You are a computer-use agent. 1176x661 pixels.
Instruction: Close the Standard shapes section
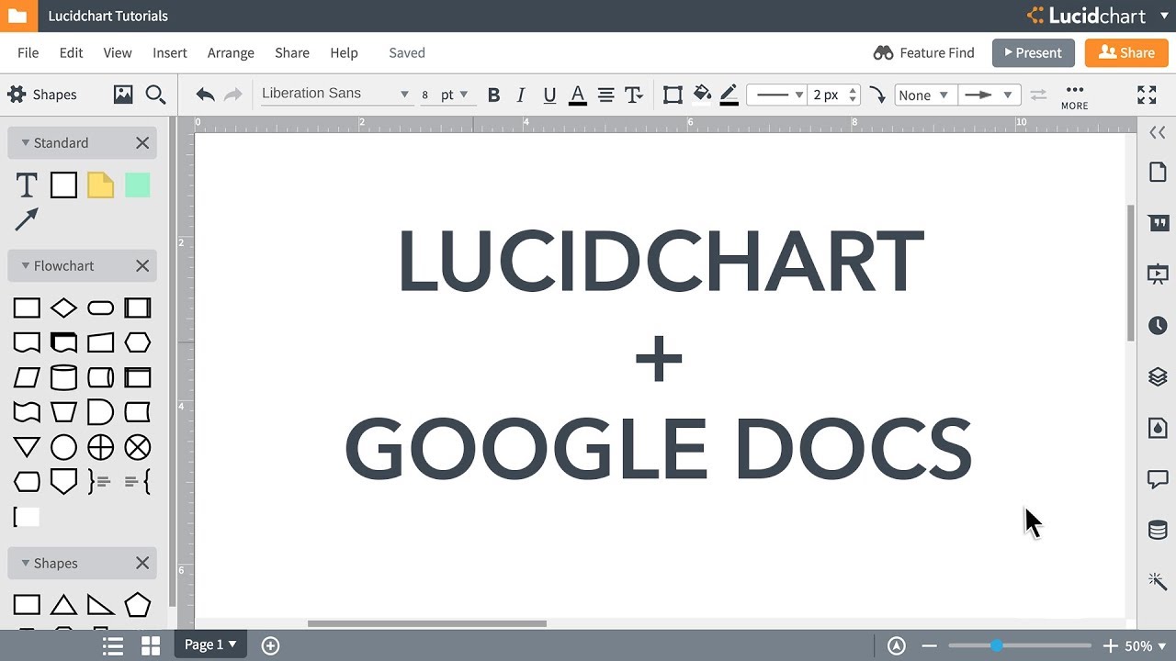click(142, 142)
